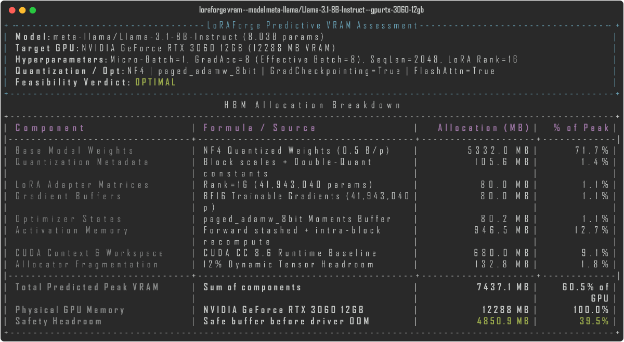The image size is (624, 342).
Task: Select the Target GPU line text
Action: [x=175, y=48]
